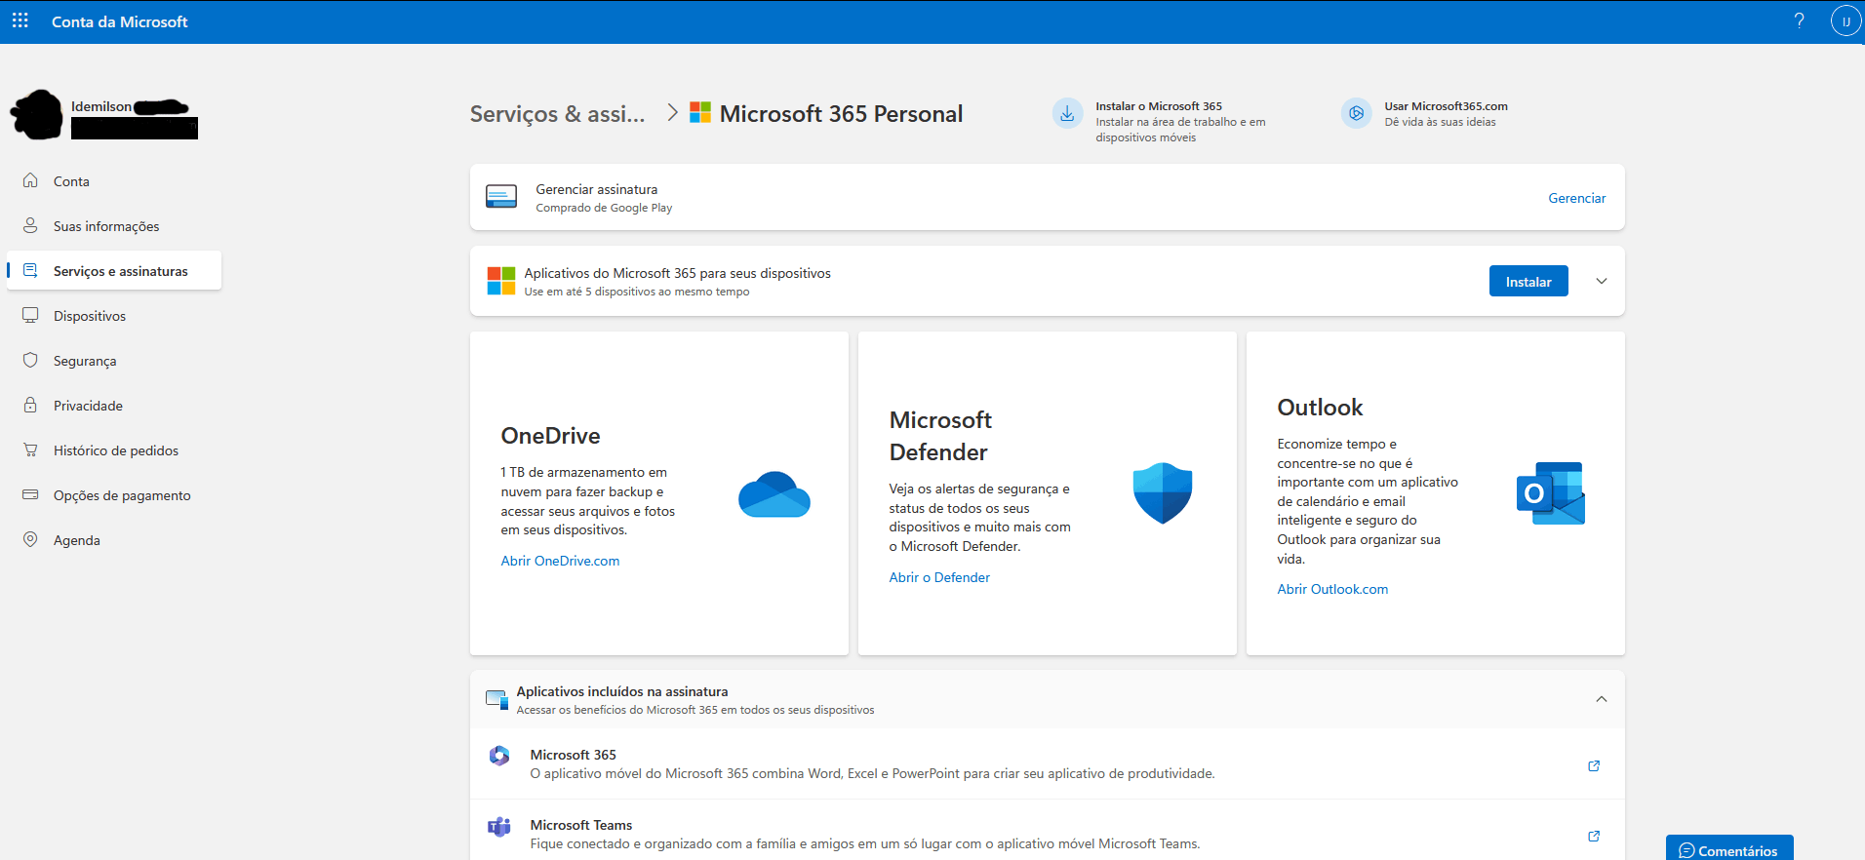Click the Usar Microsoft365.com icon
This screenshot has width=1865, height=860.
click(x=1356, y=113)
